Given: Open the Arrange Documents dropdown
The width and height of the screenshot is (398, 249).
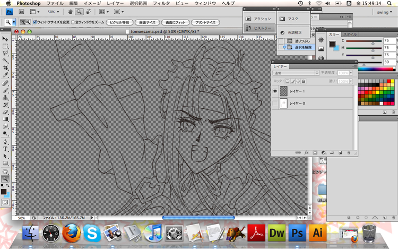Looking at the screenshot, I should coord(104,12).
